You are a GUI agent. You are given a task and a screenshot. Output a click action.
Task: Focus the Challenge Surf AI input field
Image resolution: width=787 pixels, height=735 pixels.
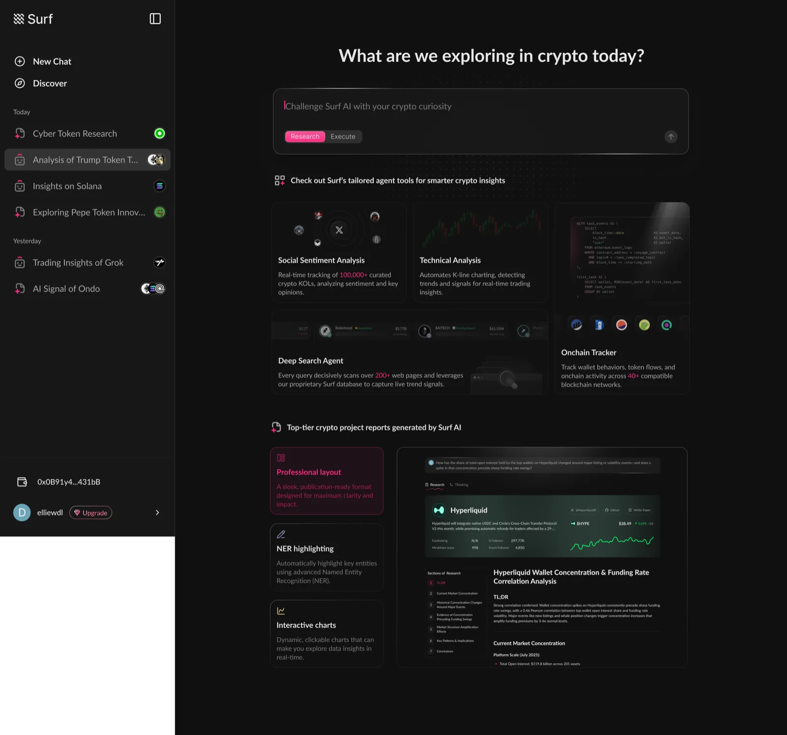[x=480, y=106]
